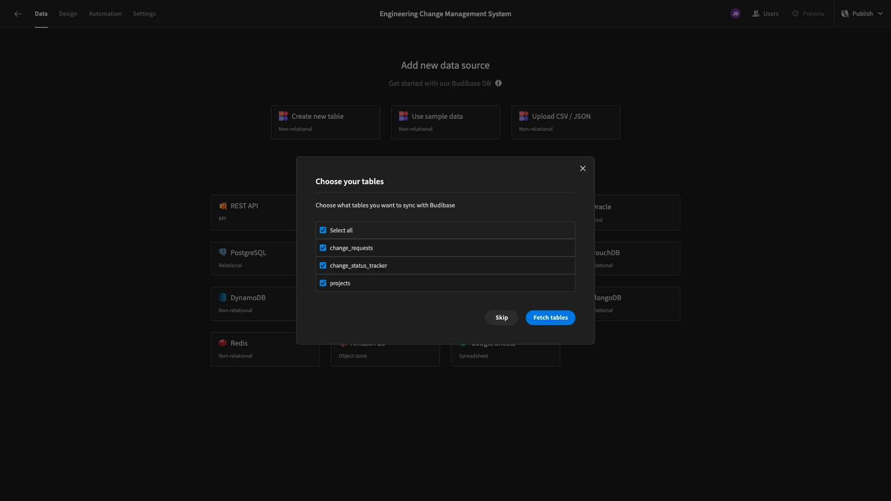Image resolution: width=891 pixels, height=501 pixels.
Task: Uncheck the change_status_tracker table checkbox
Action: point(323,265)
